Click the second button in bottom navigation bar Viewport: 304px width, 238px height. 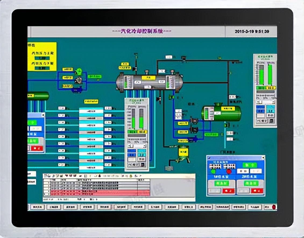coord(54,207)
